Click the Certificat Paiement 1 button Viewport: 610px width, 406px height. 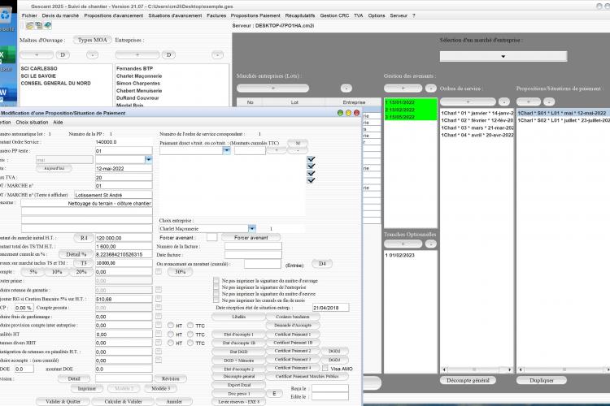pos(293,334)
